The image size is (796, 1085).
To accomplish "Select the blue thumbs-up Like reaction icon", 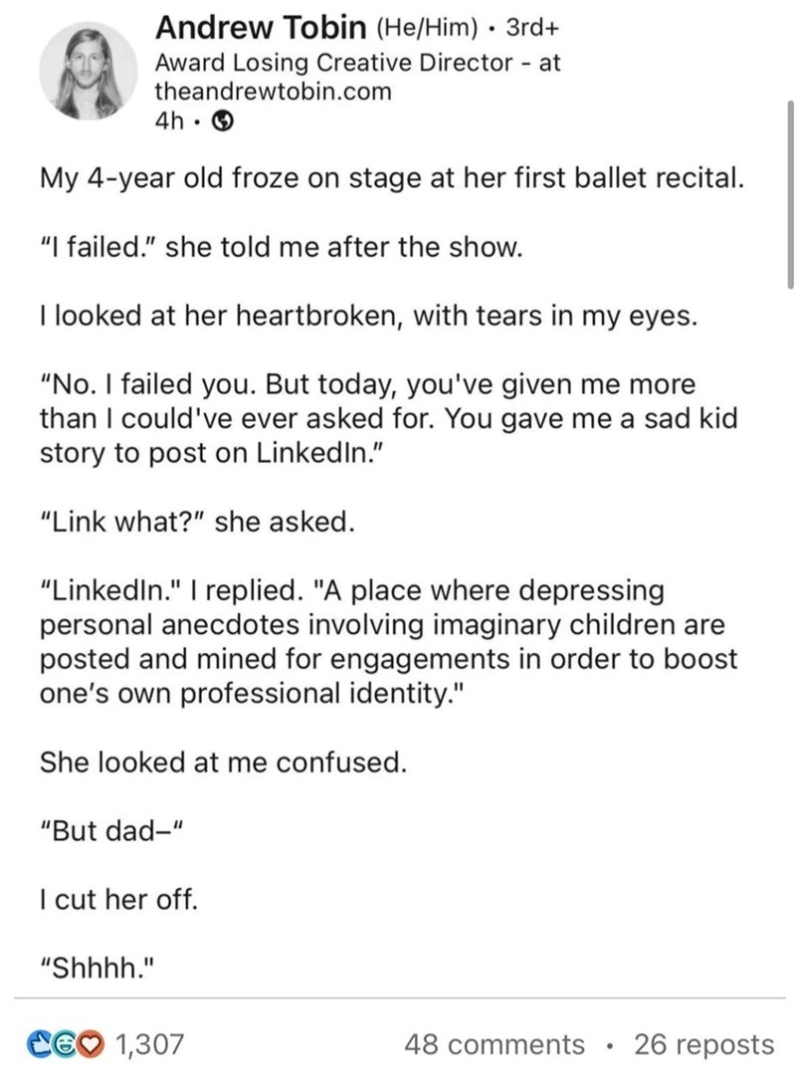I will click(41, 1044).
